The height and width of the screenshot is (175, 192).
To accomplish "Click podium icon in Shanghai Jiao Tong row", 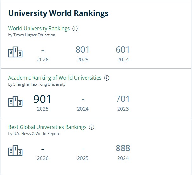I will (15, 101).
